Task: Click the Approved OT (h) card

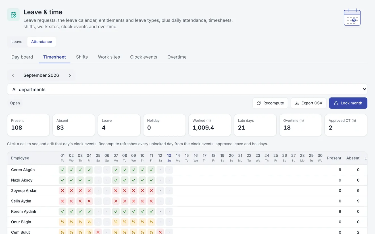Action: [346, 125]
